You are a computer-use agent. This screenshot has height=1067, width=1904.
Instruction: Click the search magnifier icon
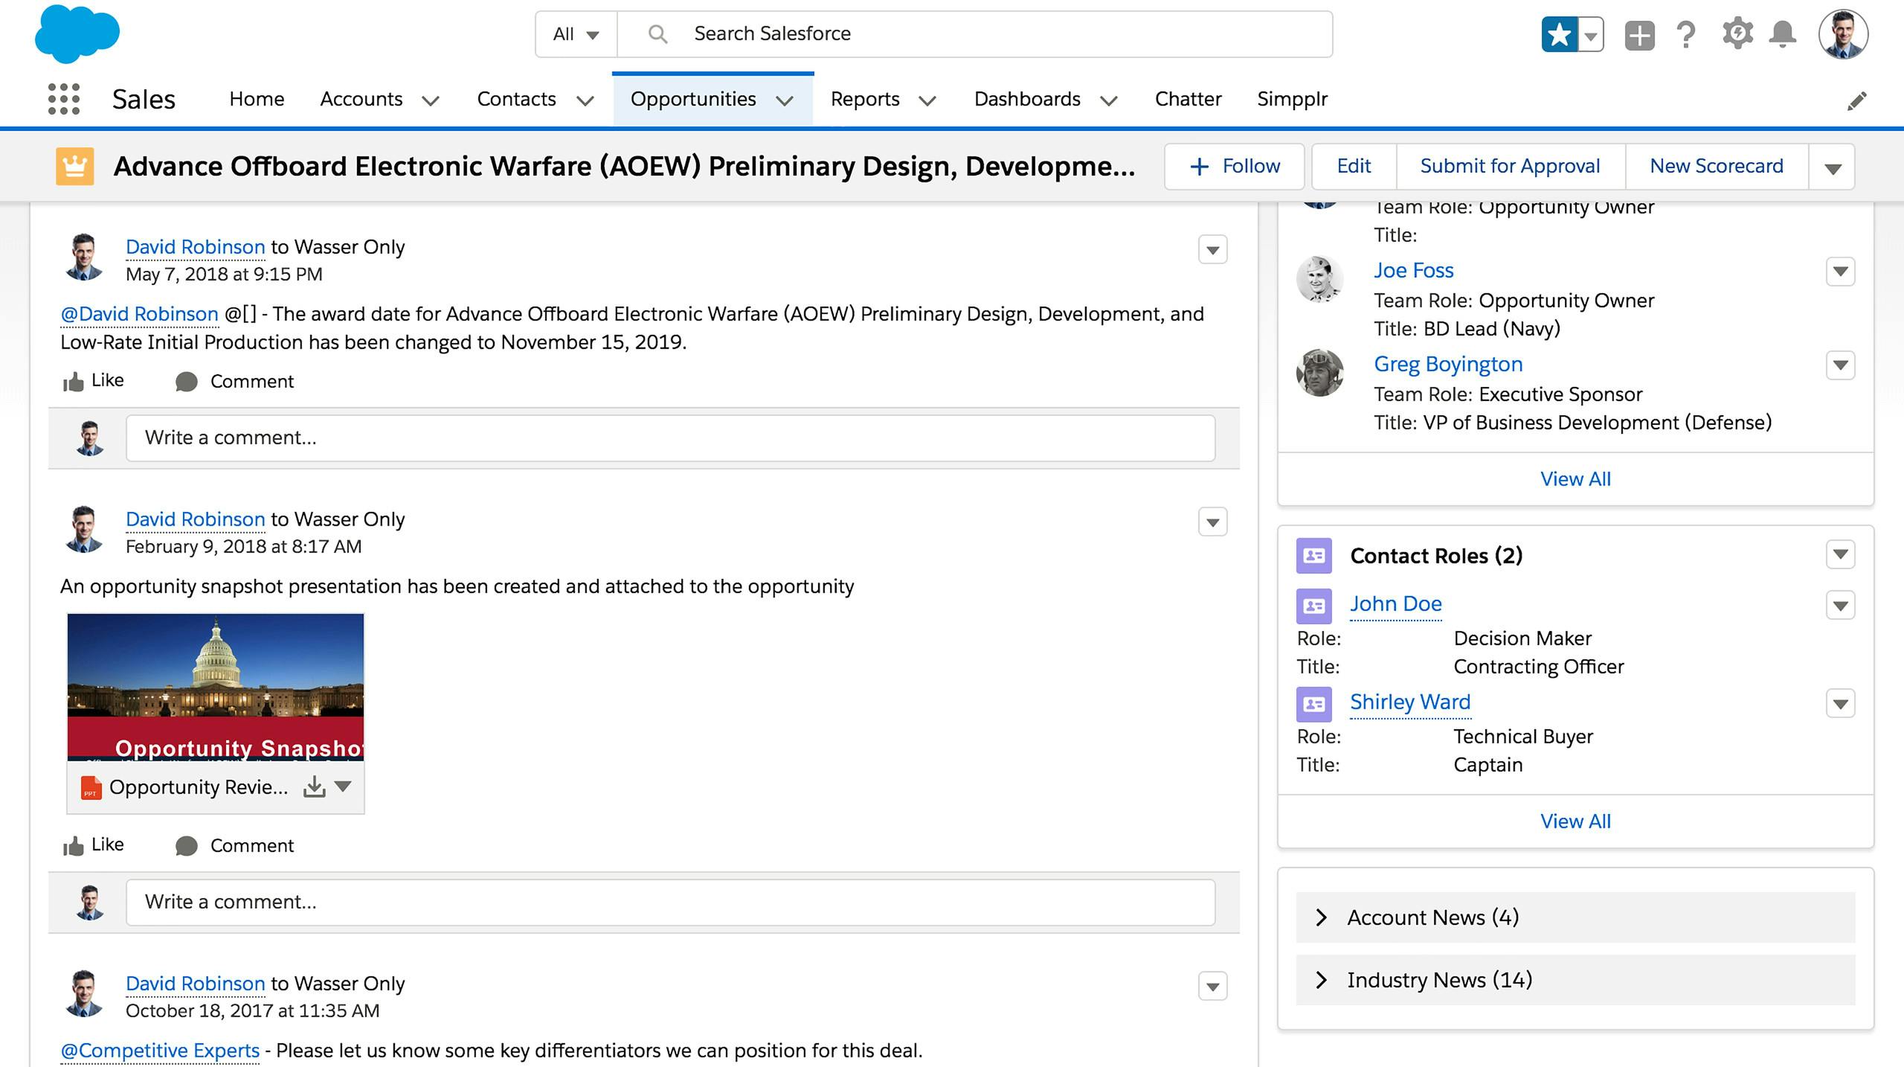[x=657, y=34]
